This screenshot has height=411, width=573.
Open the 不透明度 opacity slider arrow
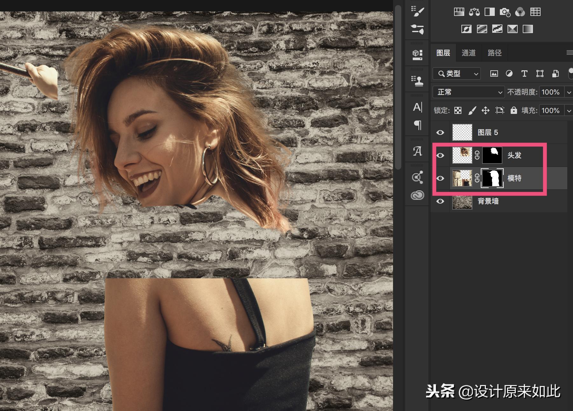(x=569, y=92)
